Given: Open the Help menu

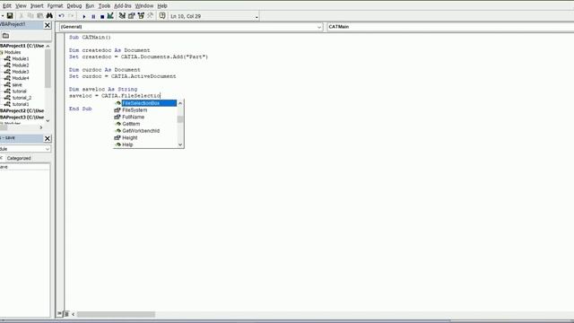Looking at the screenshot, I should tap(162, 6).
